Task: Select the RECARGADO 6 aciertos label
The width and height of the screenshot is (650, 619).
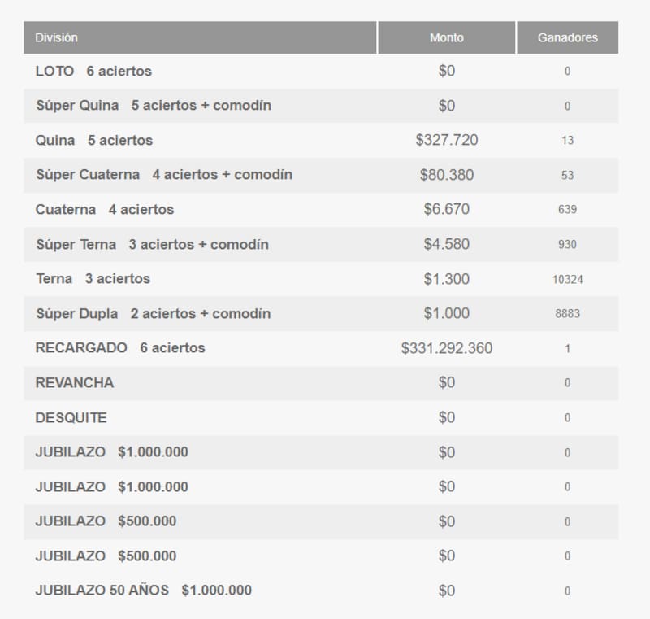Action: (x=120, y=348)
